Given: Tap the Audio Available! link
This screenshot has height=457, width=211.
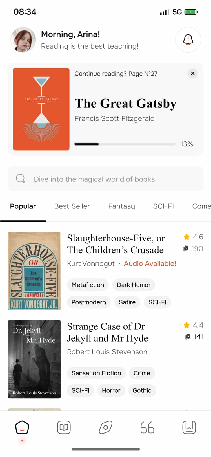Looking at the screenshot, I should pos(150,263).
